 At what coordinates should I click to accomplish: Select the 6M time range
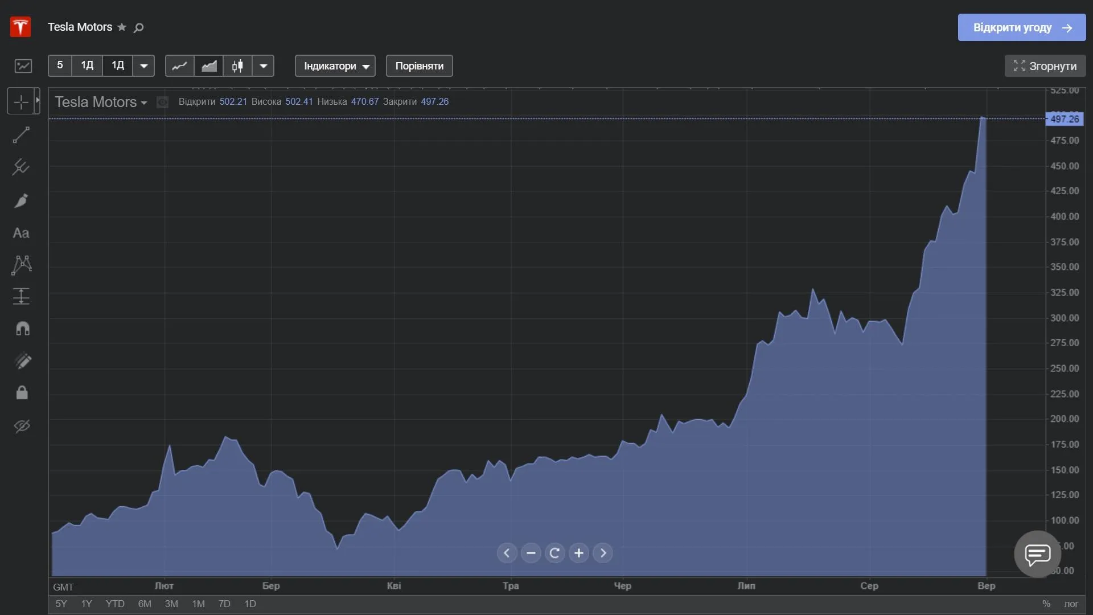point(145,604)
